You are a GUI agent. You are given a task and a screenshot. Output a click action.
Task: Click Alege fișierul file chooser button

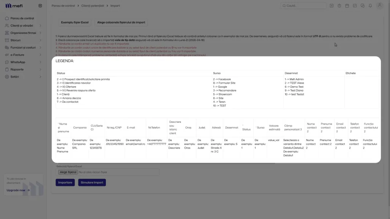(68, 172)
